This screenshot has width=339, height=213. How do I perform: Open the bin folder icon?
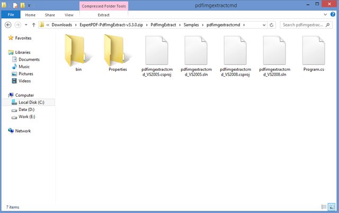click(x=78, y=50)
